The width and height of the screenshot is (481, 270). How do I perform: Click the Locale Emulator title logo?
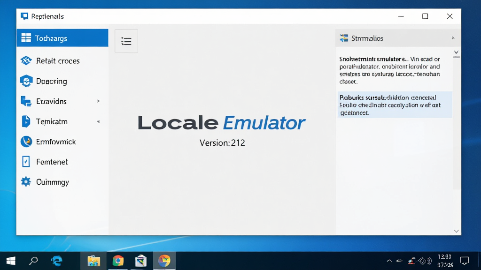click(222, 123)
